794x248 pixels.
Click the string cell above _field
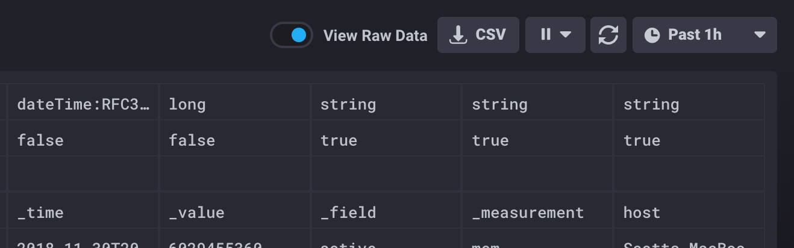click(x=387, y=104)
